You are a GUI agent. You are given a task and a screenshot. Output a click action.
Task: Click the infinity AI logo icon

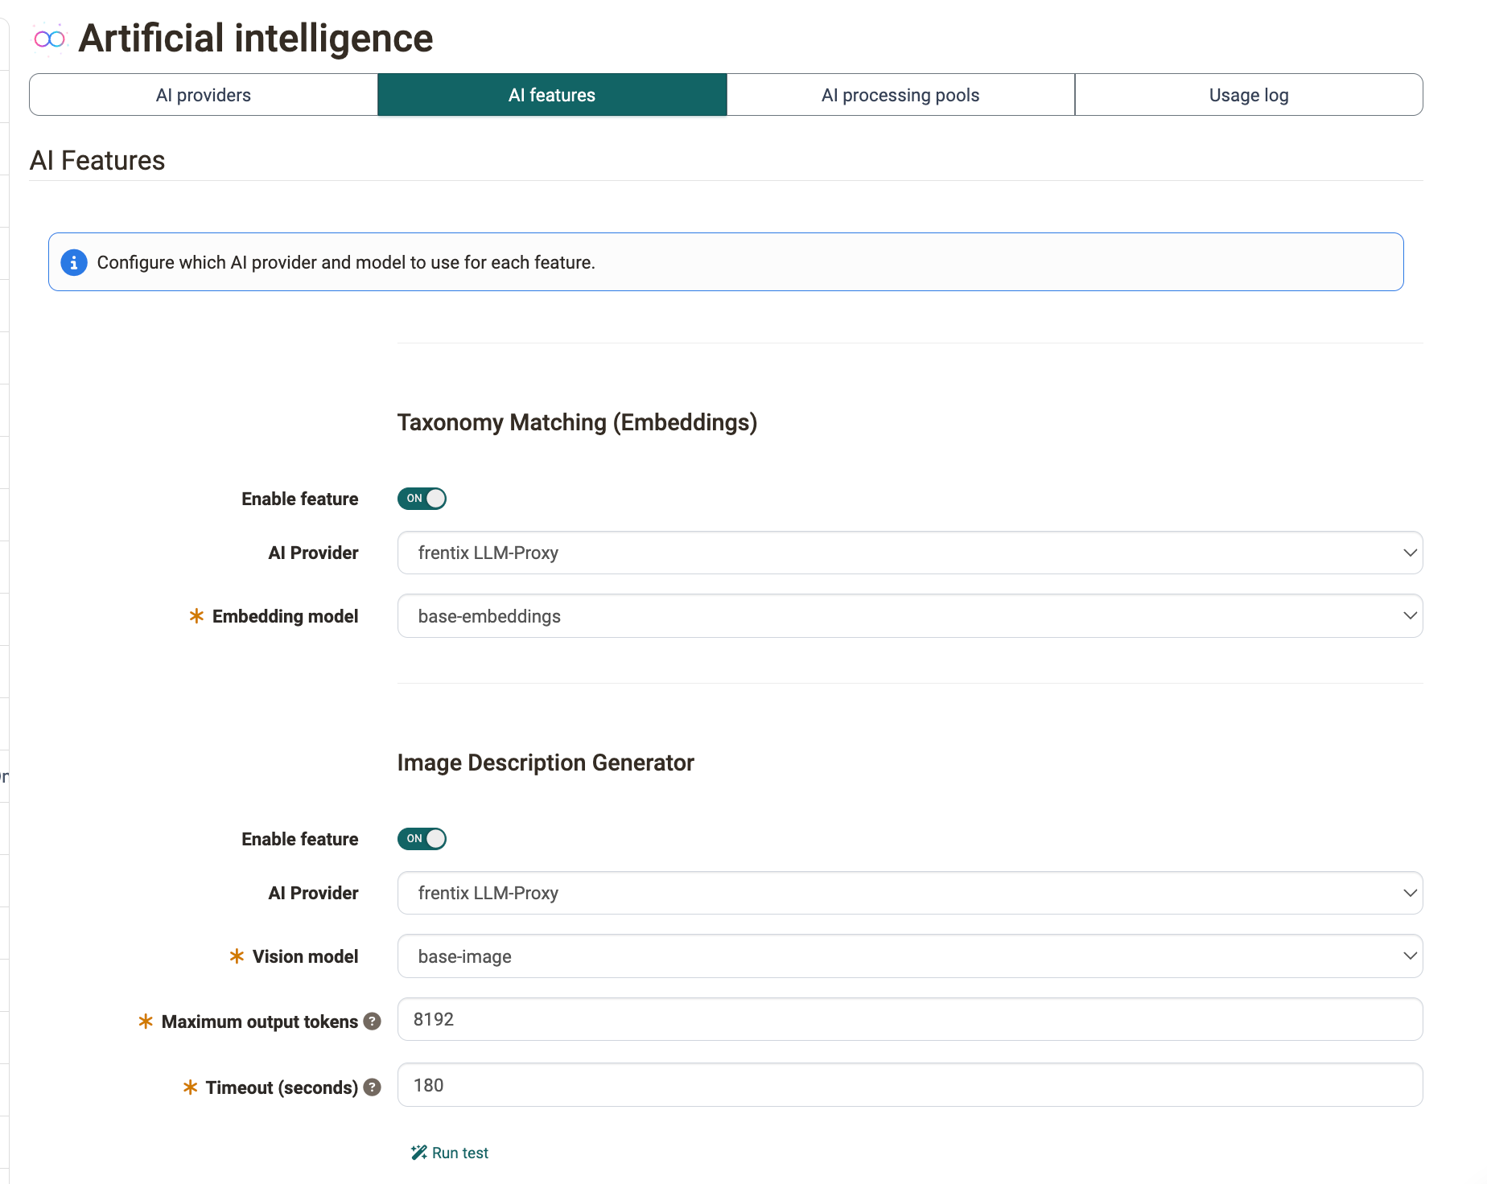49,39
